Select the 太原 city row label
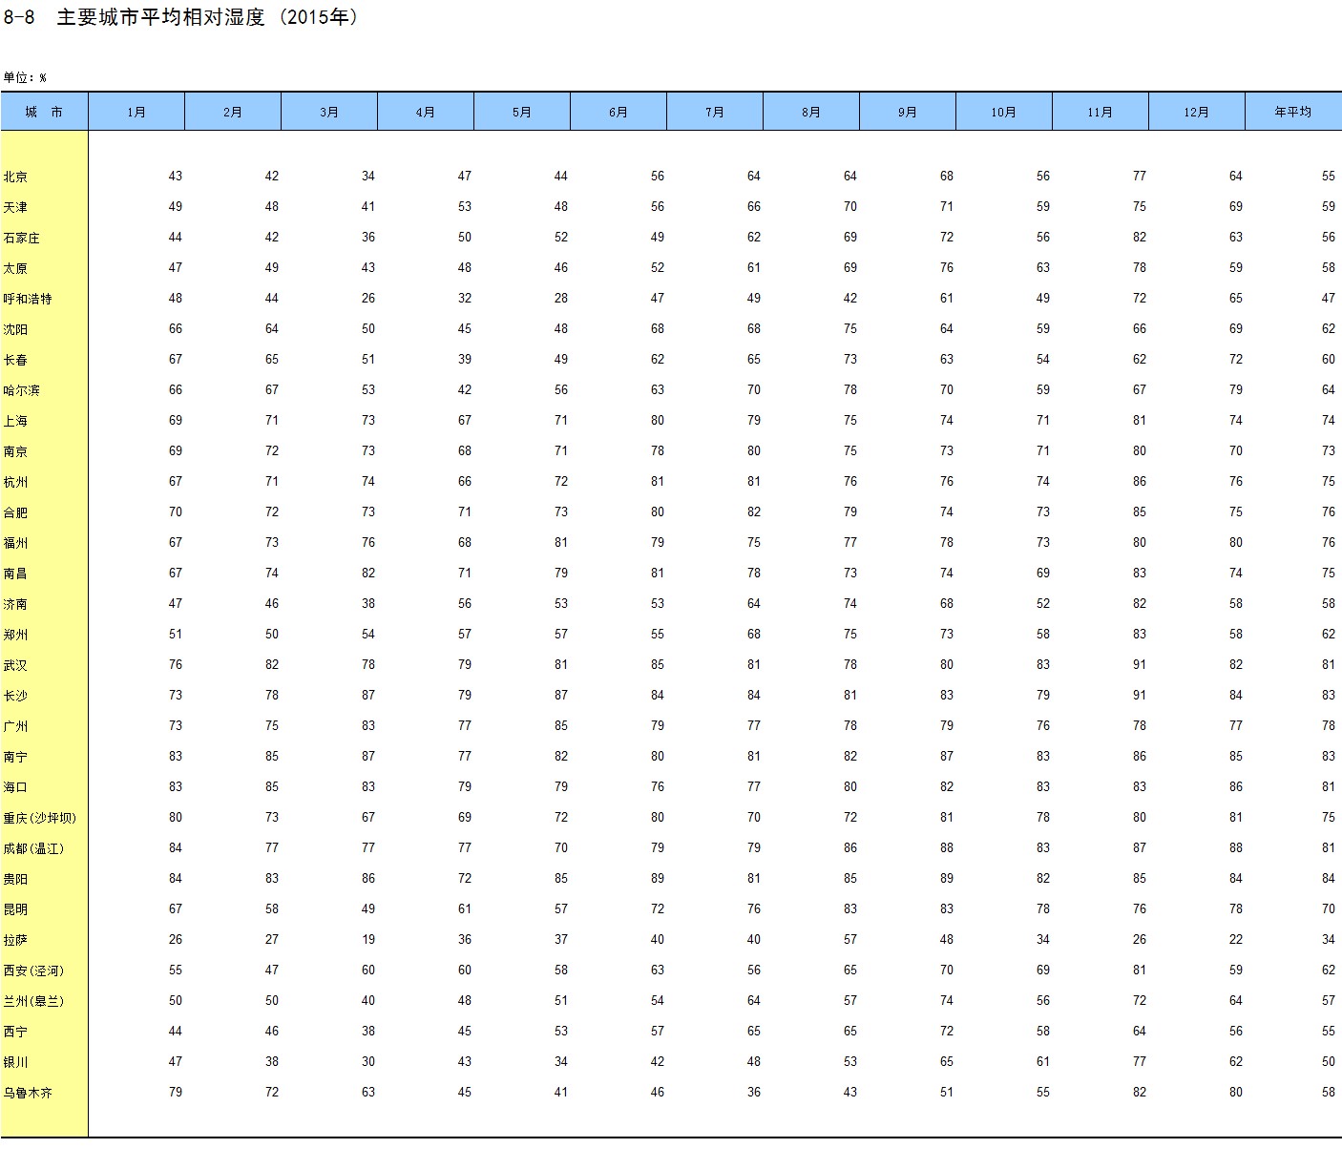This screenshot has width=1342, height=1169. coord(15,268)
